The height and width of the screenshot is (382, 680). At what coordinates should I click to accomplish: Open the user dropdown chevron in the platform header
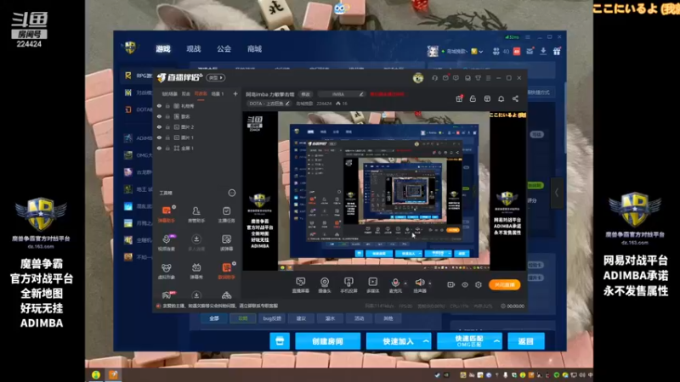(x=481, y=52)
